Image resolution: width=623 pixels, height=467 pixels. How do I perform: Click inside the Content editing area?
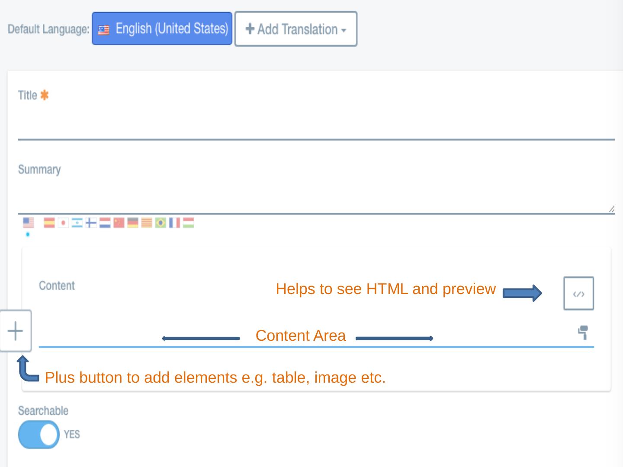303,335
